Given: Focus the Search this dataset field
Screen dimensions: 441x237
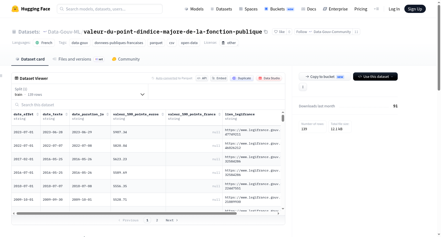Looking at the screenshot, I should [x=148, y=105].
